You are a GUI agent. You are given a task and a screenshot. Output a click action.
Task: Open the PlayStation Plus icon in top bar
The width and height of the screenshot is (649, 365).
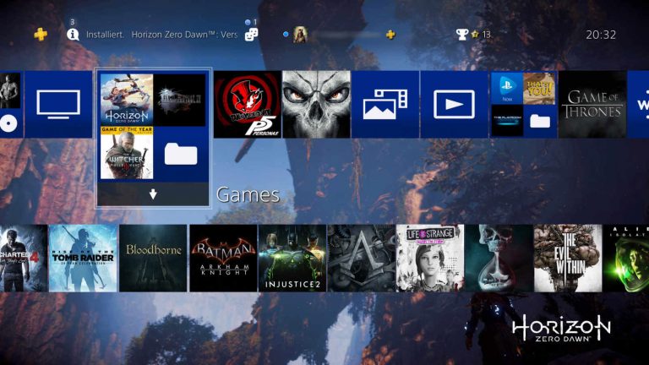tap(41, 35)
